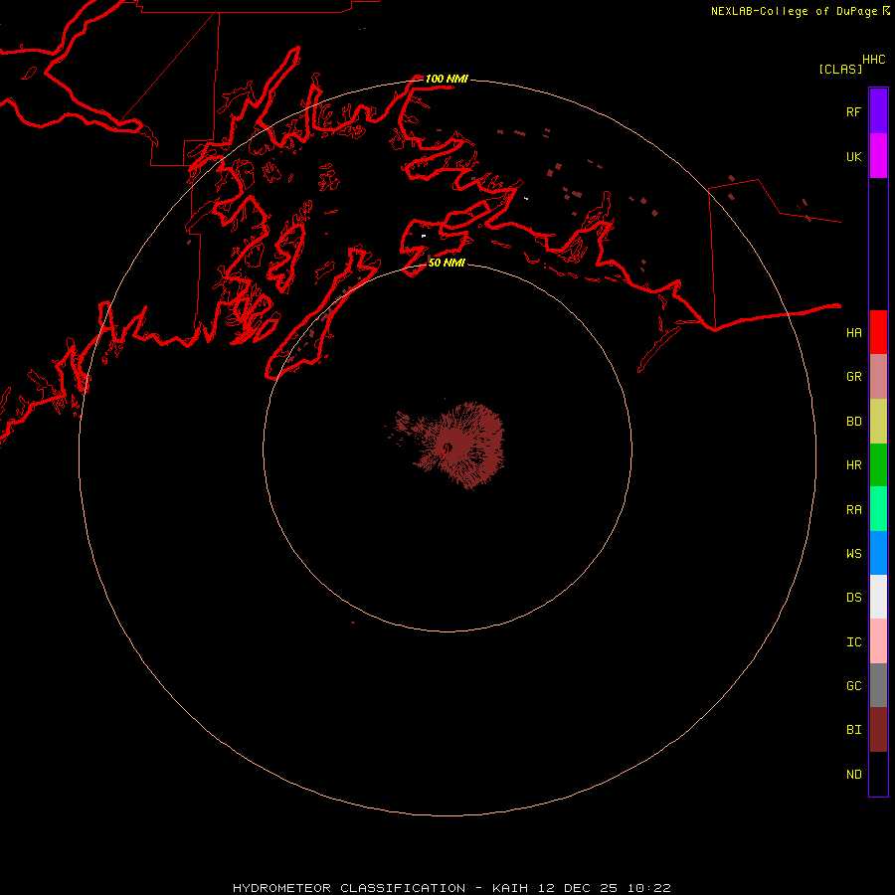Click the UK legend label
The width and height of the screenshot is (895, 895).
click(854, 156)
